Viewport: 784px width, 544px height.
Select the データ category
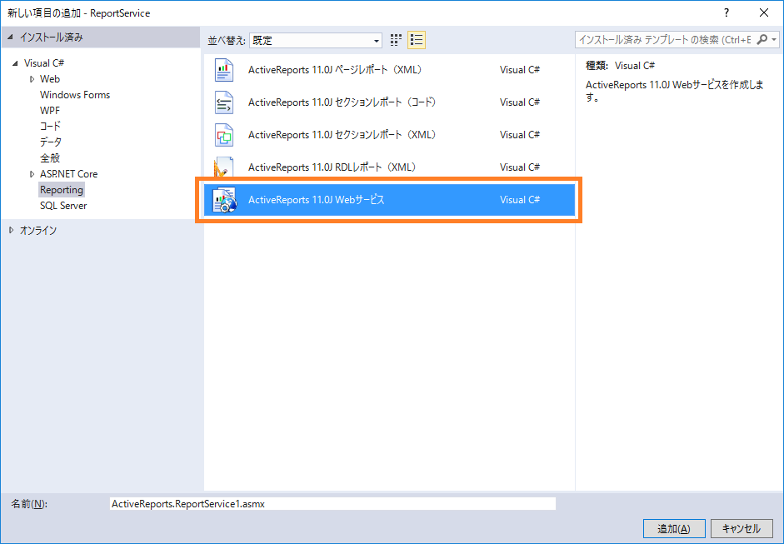[x=51, y=142]
